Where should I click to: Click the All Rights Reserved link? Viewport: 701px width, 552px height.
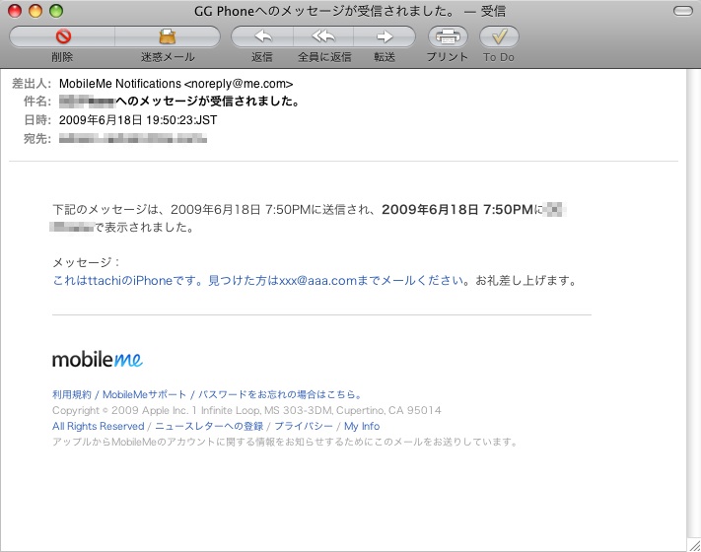(x=99, y=426)
